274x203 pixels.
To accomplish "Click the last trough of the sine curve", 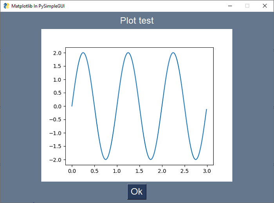I will [x=195, y=159].
